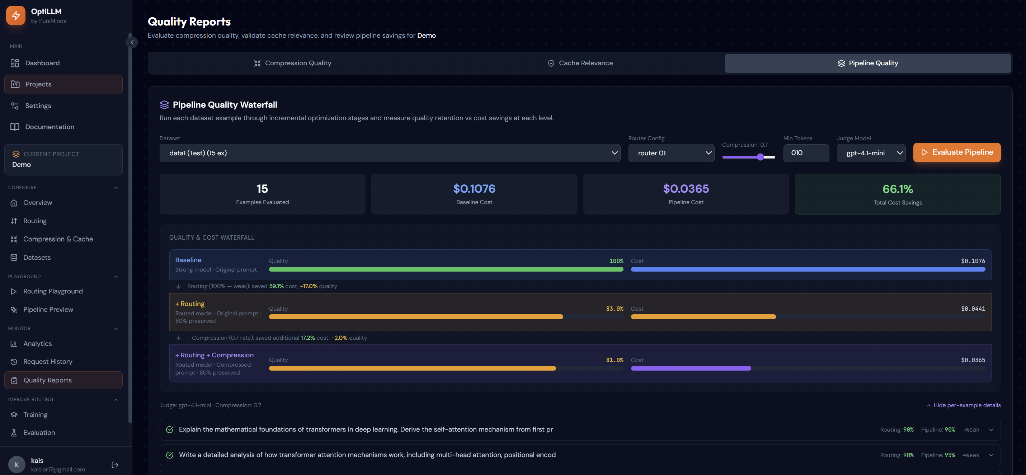Click Hide per-example details link

963,405
